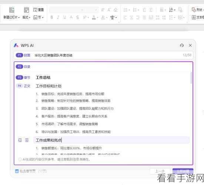Viewport: 204px width, 185px height.
Task: Click the WPS AI logo icon
Action: point(16,46)
